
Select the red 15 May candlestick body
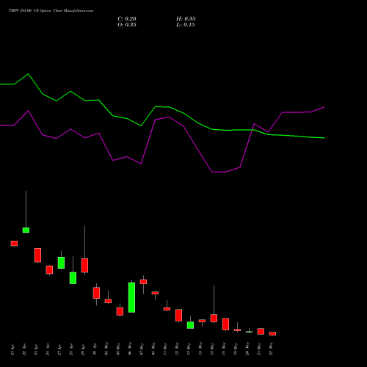(214, 318)
